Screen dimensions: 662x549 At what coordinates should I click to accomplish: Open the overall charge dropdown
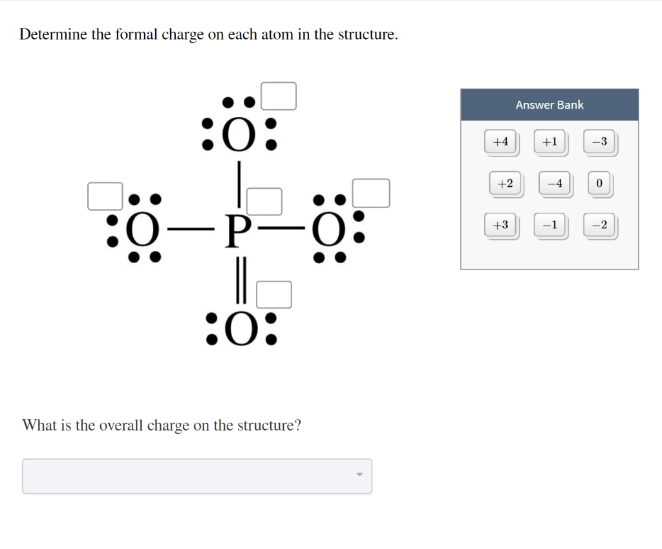tap(197, 476)
